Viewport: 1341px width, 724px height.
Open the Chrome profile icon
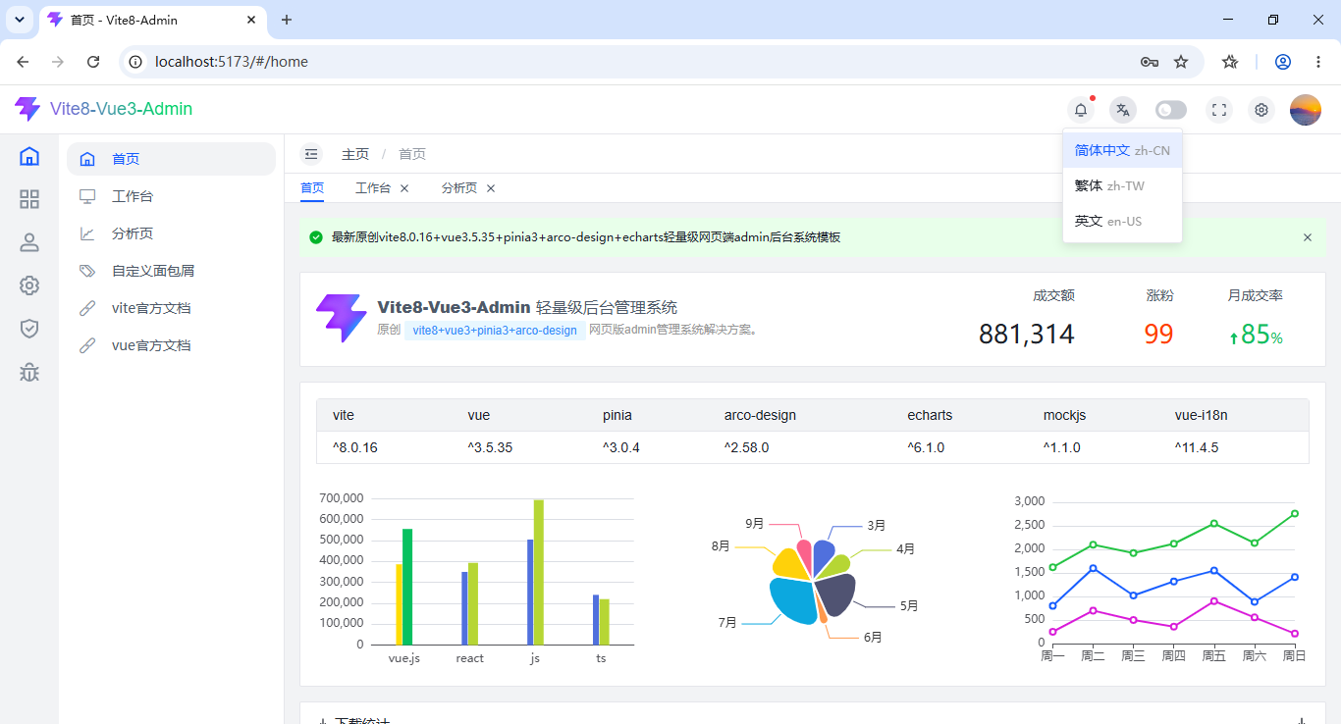pos(1283,62)
